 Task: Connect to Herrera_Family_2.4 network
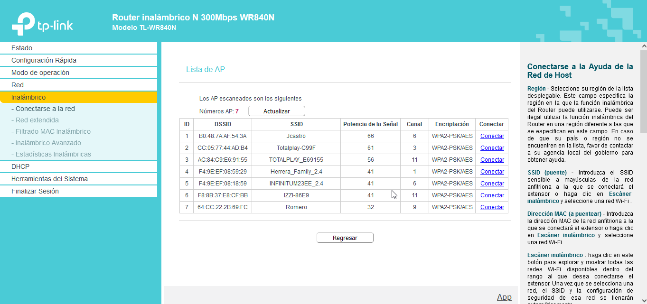pyautogui.click(x=492, y=172)
